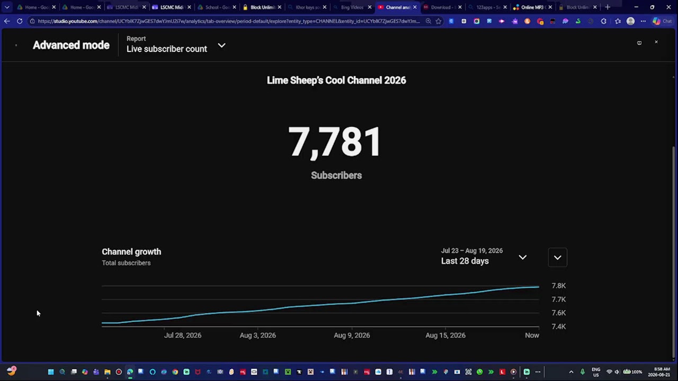678x381 pixels.
Task: Switch to the Bing Videos browser tab
Action: click(352, 7)
